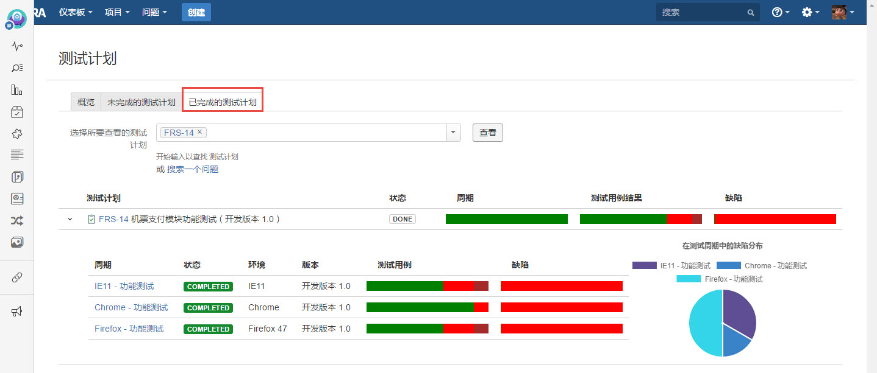Open the 搜索一个问题 link
Viewport: 877px width, 373px height.
[x=193, y=169]
